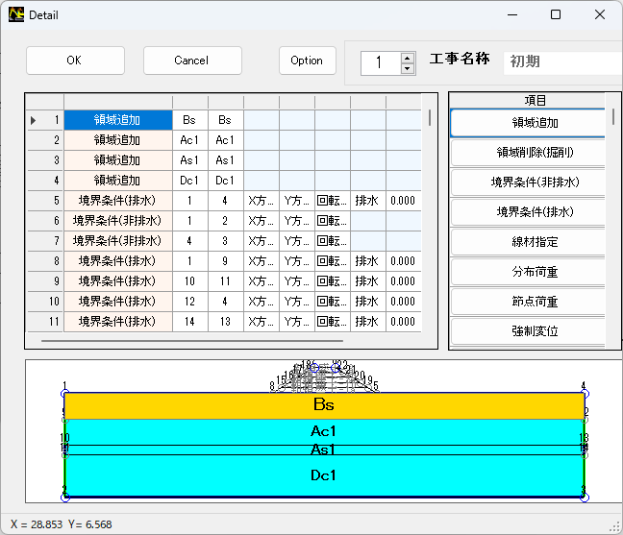Click node 1 circle at top-left of diagram
The width and height of the screenshot is (623, 535).
coord(64,393)
